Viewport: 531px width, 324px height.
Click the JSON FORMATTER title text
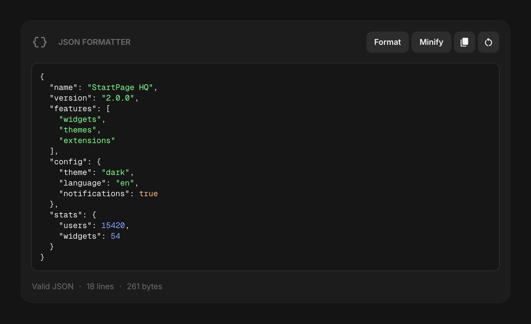click(95, 42)
